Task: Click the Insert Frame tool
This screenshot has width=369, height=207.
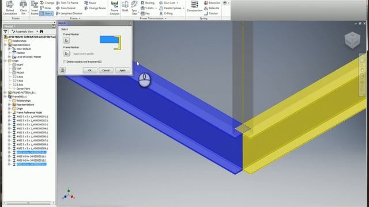Action: [35, 8]
